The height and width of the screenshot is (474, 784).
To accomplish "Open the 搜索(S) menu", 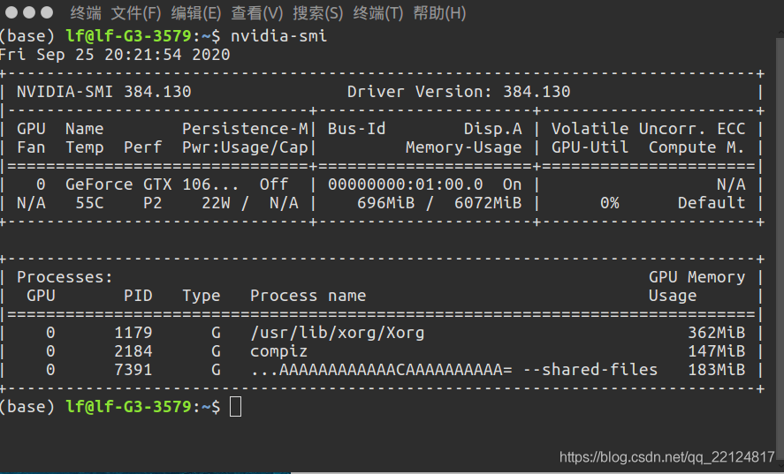I will [x=318, y=13].
